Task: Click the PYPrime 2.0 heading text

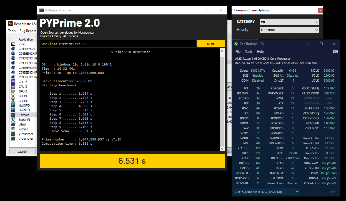Action: tap(70, 23)
